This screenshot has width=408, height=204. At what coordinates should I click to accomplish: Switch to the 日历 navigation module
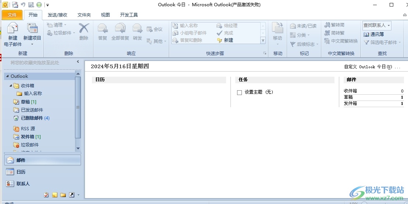tap(43, 172)
